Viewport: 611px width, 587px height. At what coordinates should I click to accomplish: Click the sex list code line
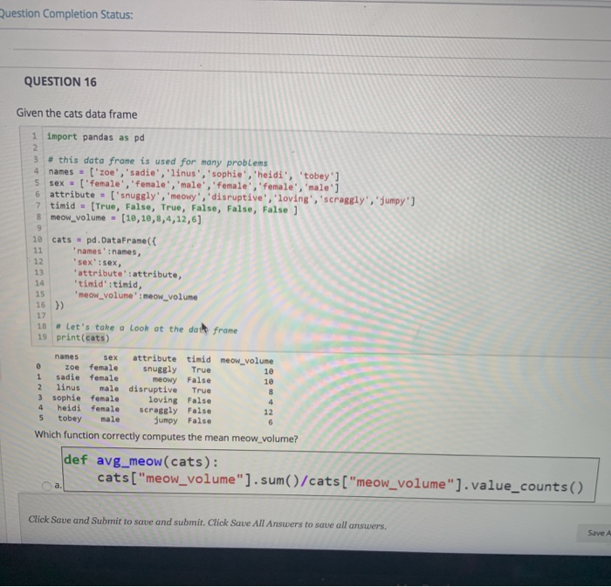tap(194, 185)
